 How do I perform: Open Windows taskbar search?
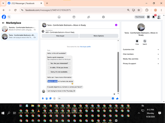click(x=9, y=113)
